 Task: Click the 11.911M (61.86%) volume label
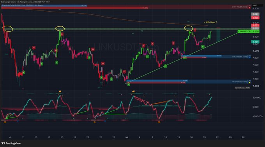click(x=239, y=7)
